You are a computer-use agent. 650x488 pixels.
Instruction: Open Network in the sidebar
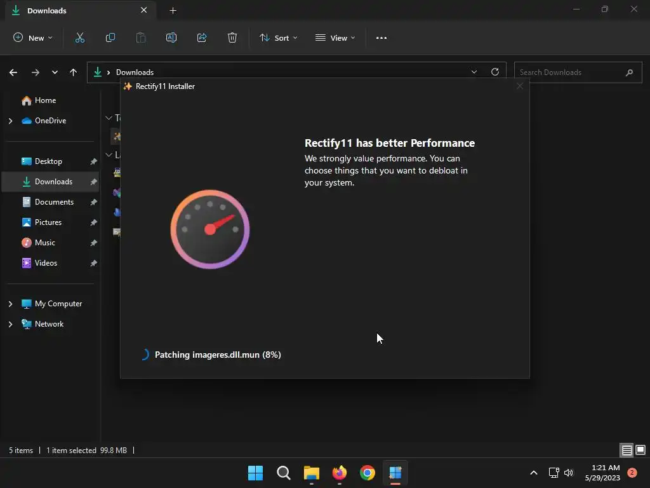point(49,324)
